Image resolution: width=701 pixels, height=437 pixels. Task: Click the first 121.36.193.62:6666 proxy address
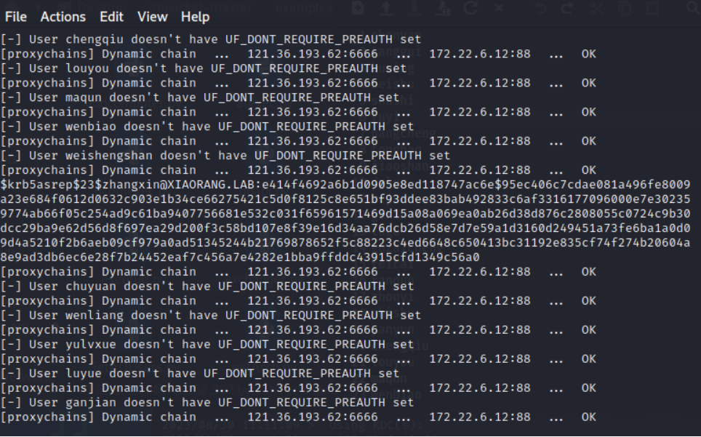[x=313, y=54]
